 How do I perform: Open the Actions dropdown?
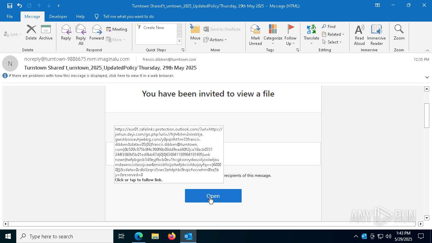(x=215, y=40)
